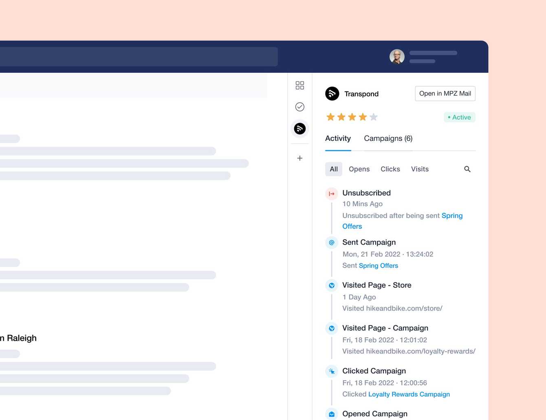This screenshot has height=420, width=546.
Task: Filter activity by Opens
Action: (x=359, y=169)
